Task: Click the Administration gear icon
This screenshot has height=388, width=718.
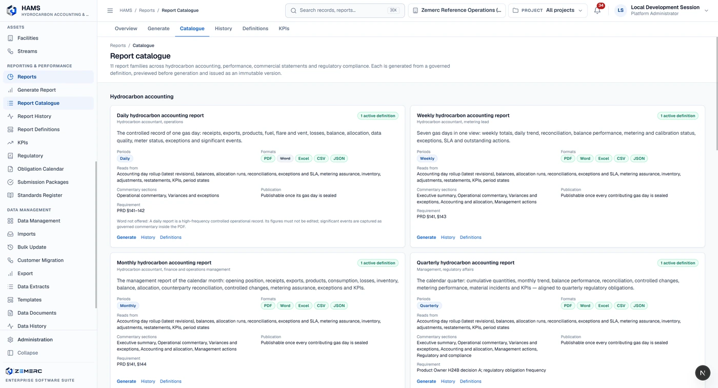Action: coord(10,339)
